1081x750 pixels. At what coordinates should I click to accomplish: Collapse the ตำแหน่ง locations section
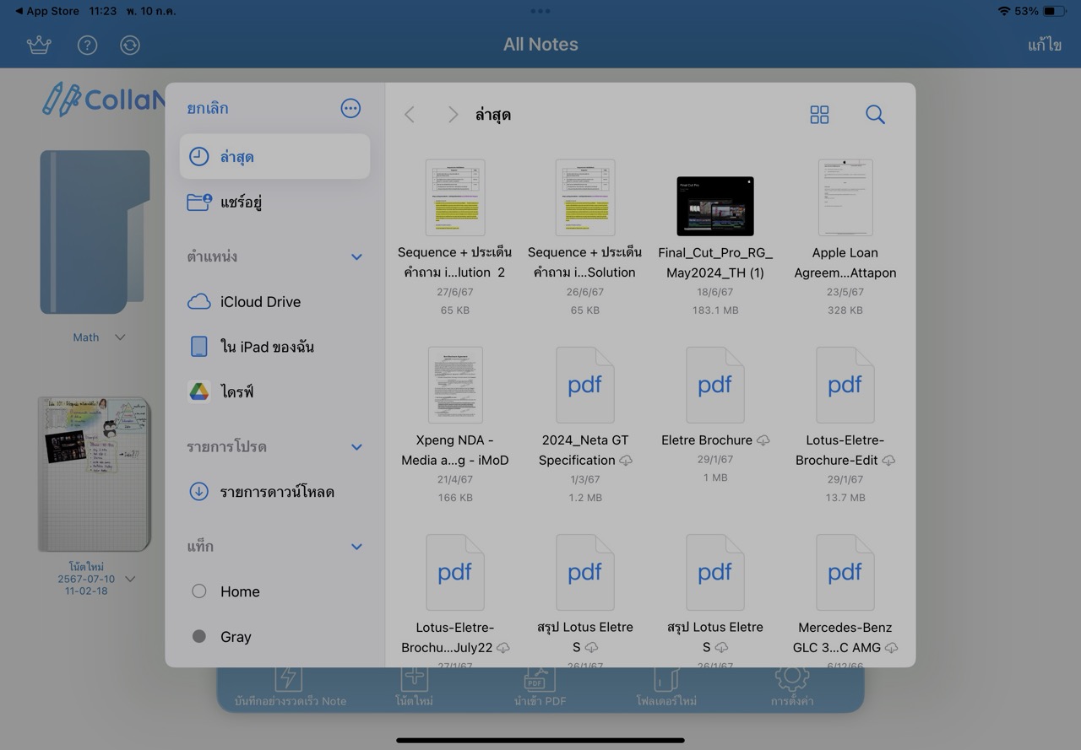pyautogui.click(x=356, y=256)
